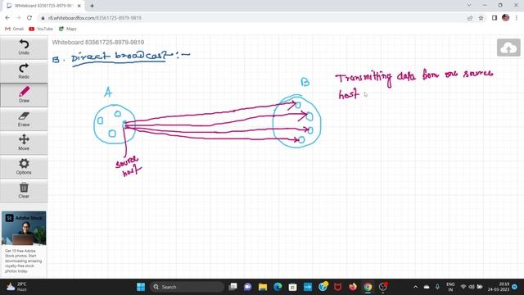Close the Whiteboard tab
The height and width of the screenshot is (295, 524).
click(79, 6)
